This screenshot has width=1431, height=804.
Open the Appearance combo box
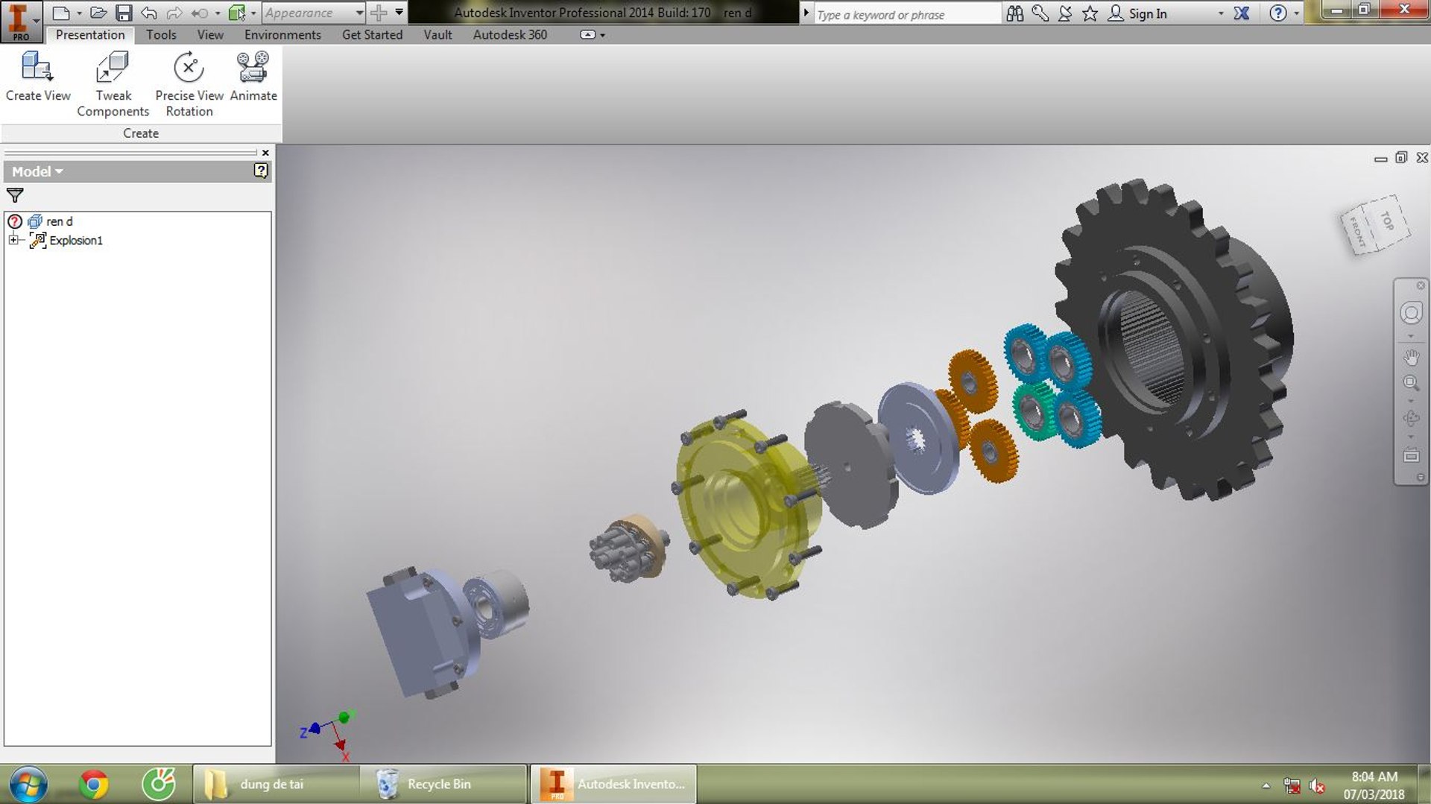click(313, 13)
